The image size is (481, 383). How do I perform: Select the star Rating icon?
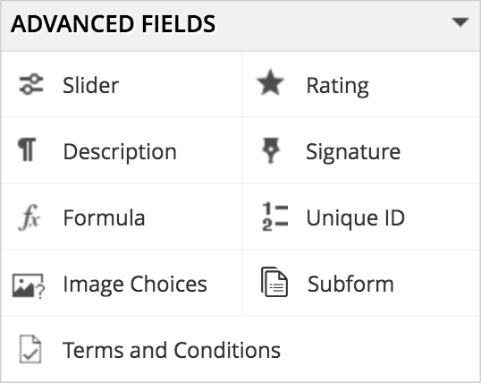tap(270, 82)
